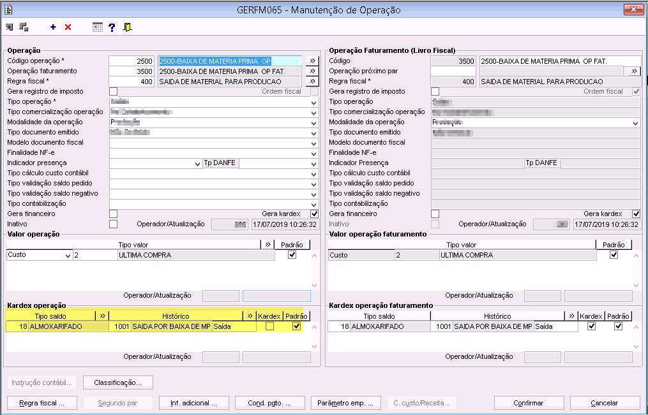Select SAIDA POR BAIXA DE MP in Kardex operação faturamento

(x=493, y=326)
